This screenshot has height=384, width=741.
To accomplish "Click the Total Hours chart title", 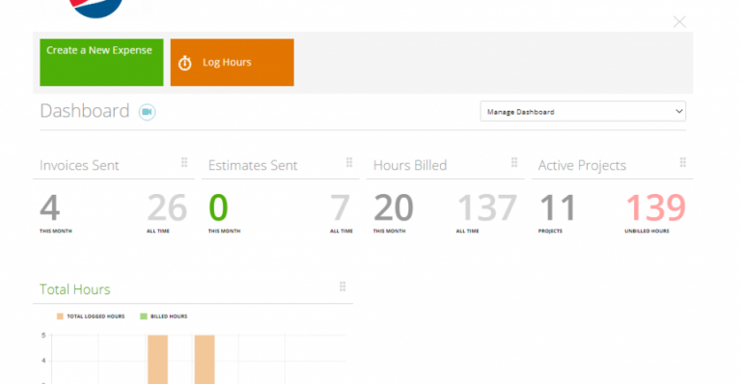I will pos(74,289).
